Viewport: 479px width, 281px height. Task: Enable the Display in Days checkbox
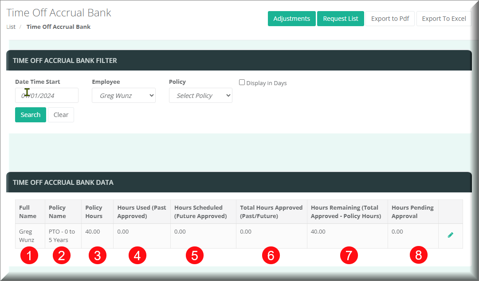[242, 82]
